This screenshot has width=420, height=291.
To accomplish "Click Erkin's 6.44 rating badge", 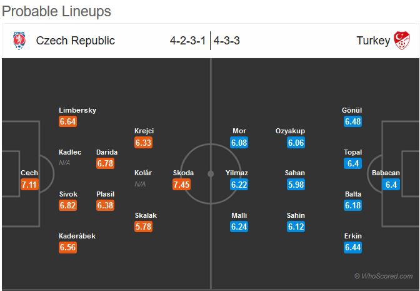I will coord(352,248).
